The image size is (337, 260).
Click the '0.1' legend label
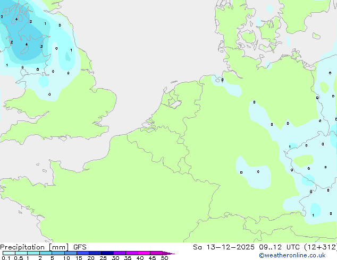(x=6, y=258)
